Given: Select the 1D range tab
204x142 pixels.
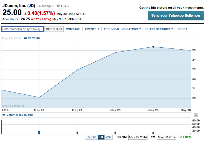Looking at the screenshot, I should pyautogui.click(x=88, y=137).
